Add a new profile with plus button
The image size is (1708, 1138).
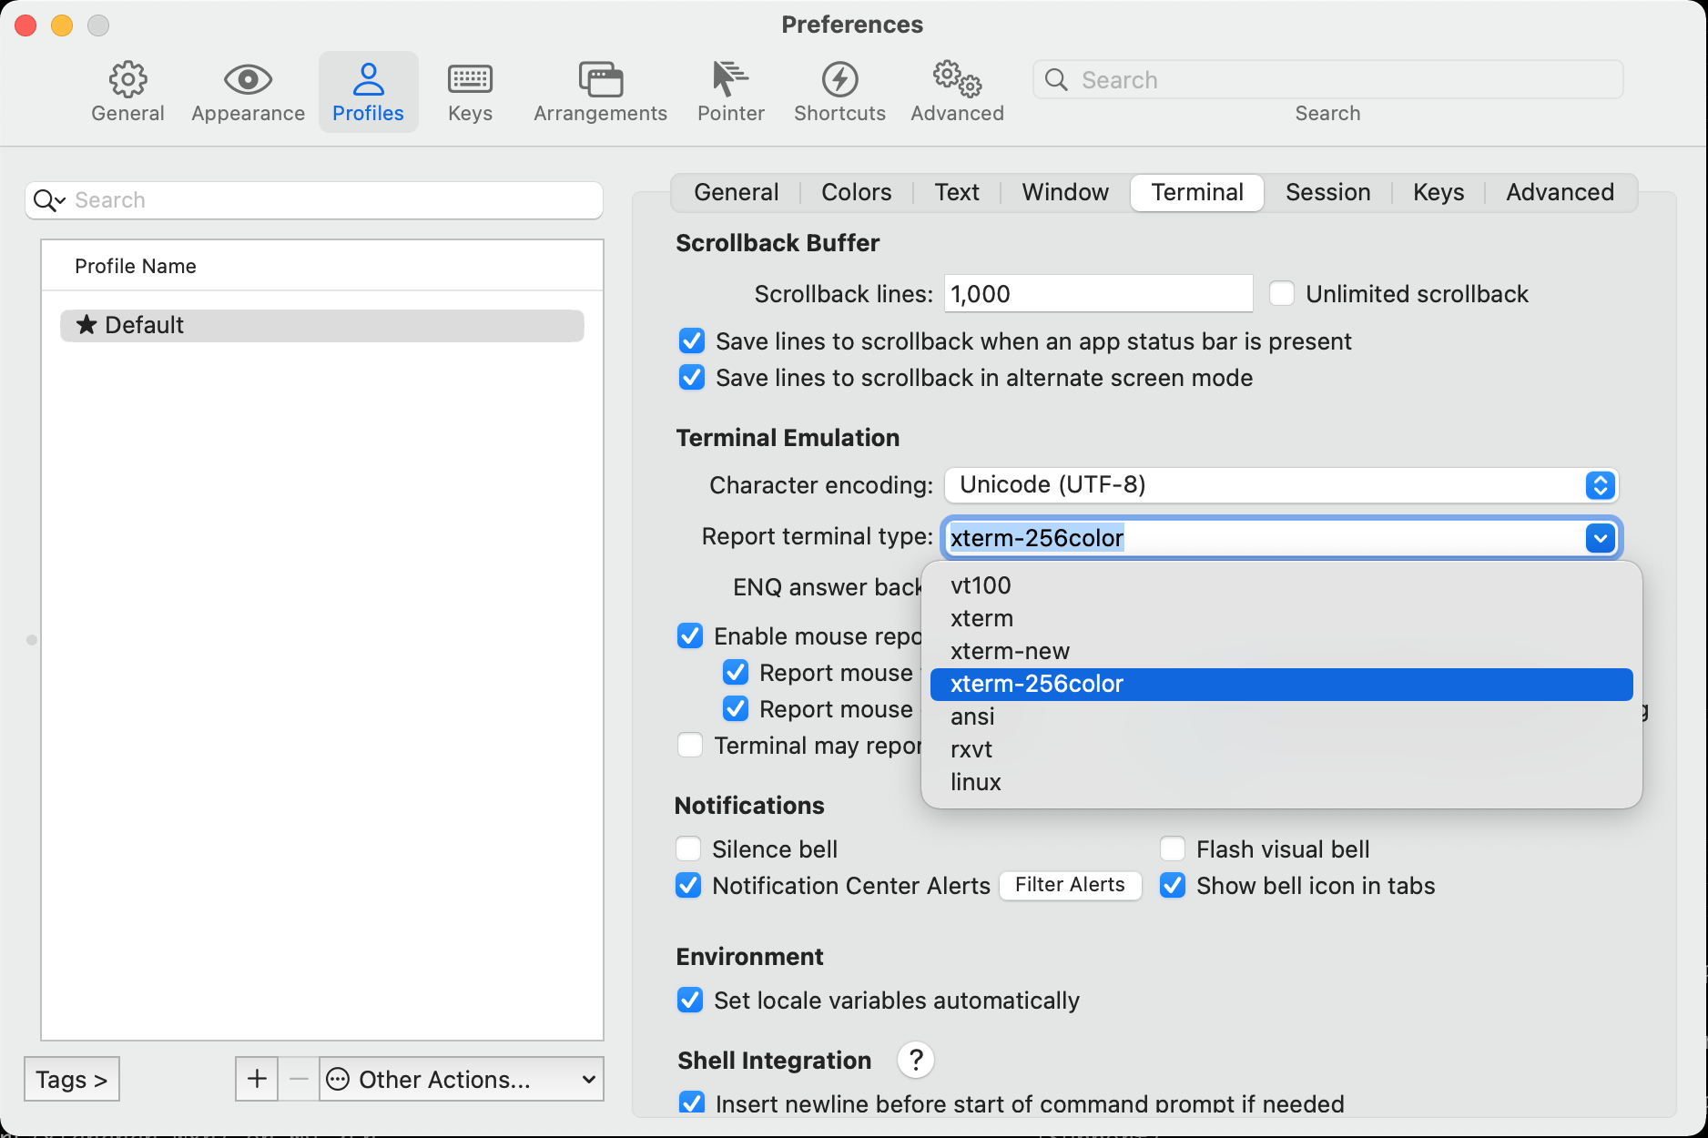click(x=257, y=1079)
